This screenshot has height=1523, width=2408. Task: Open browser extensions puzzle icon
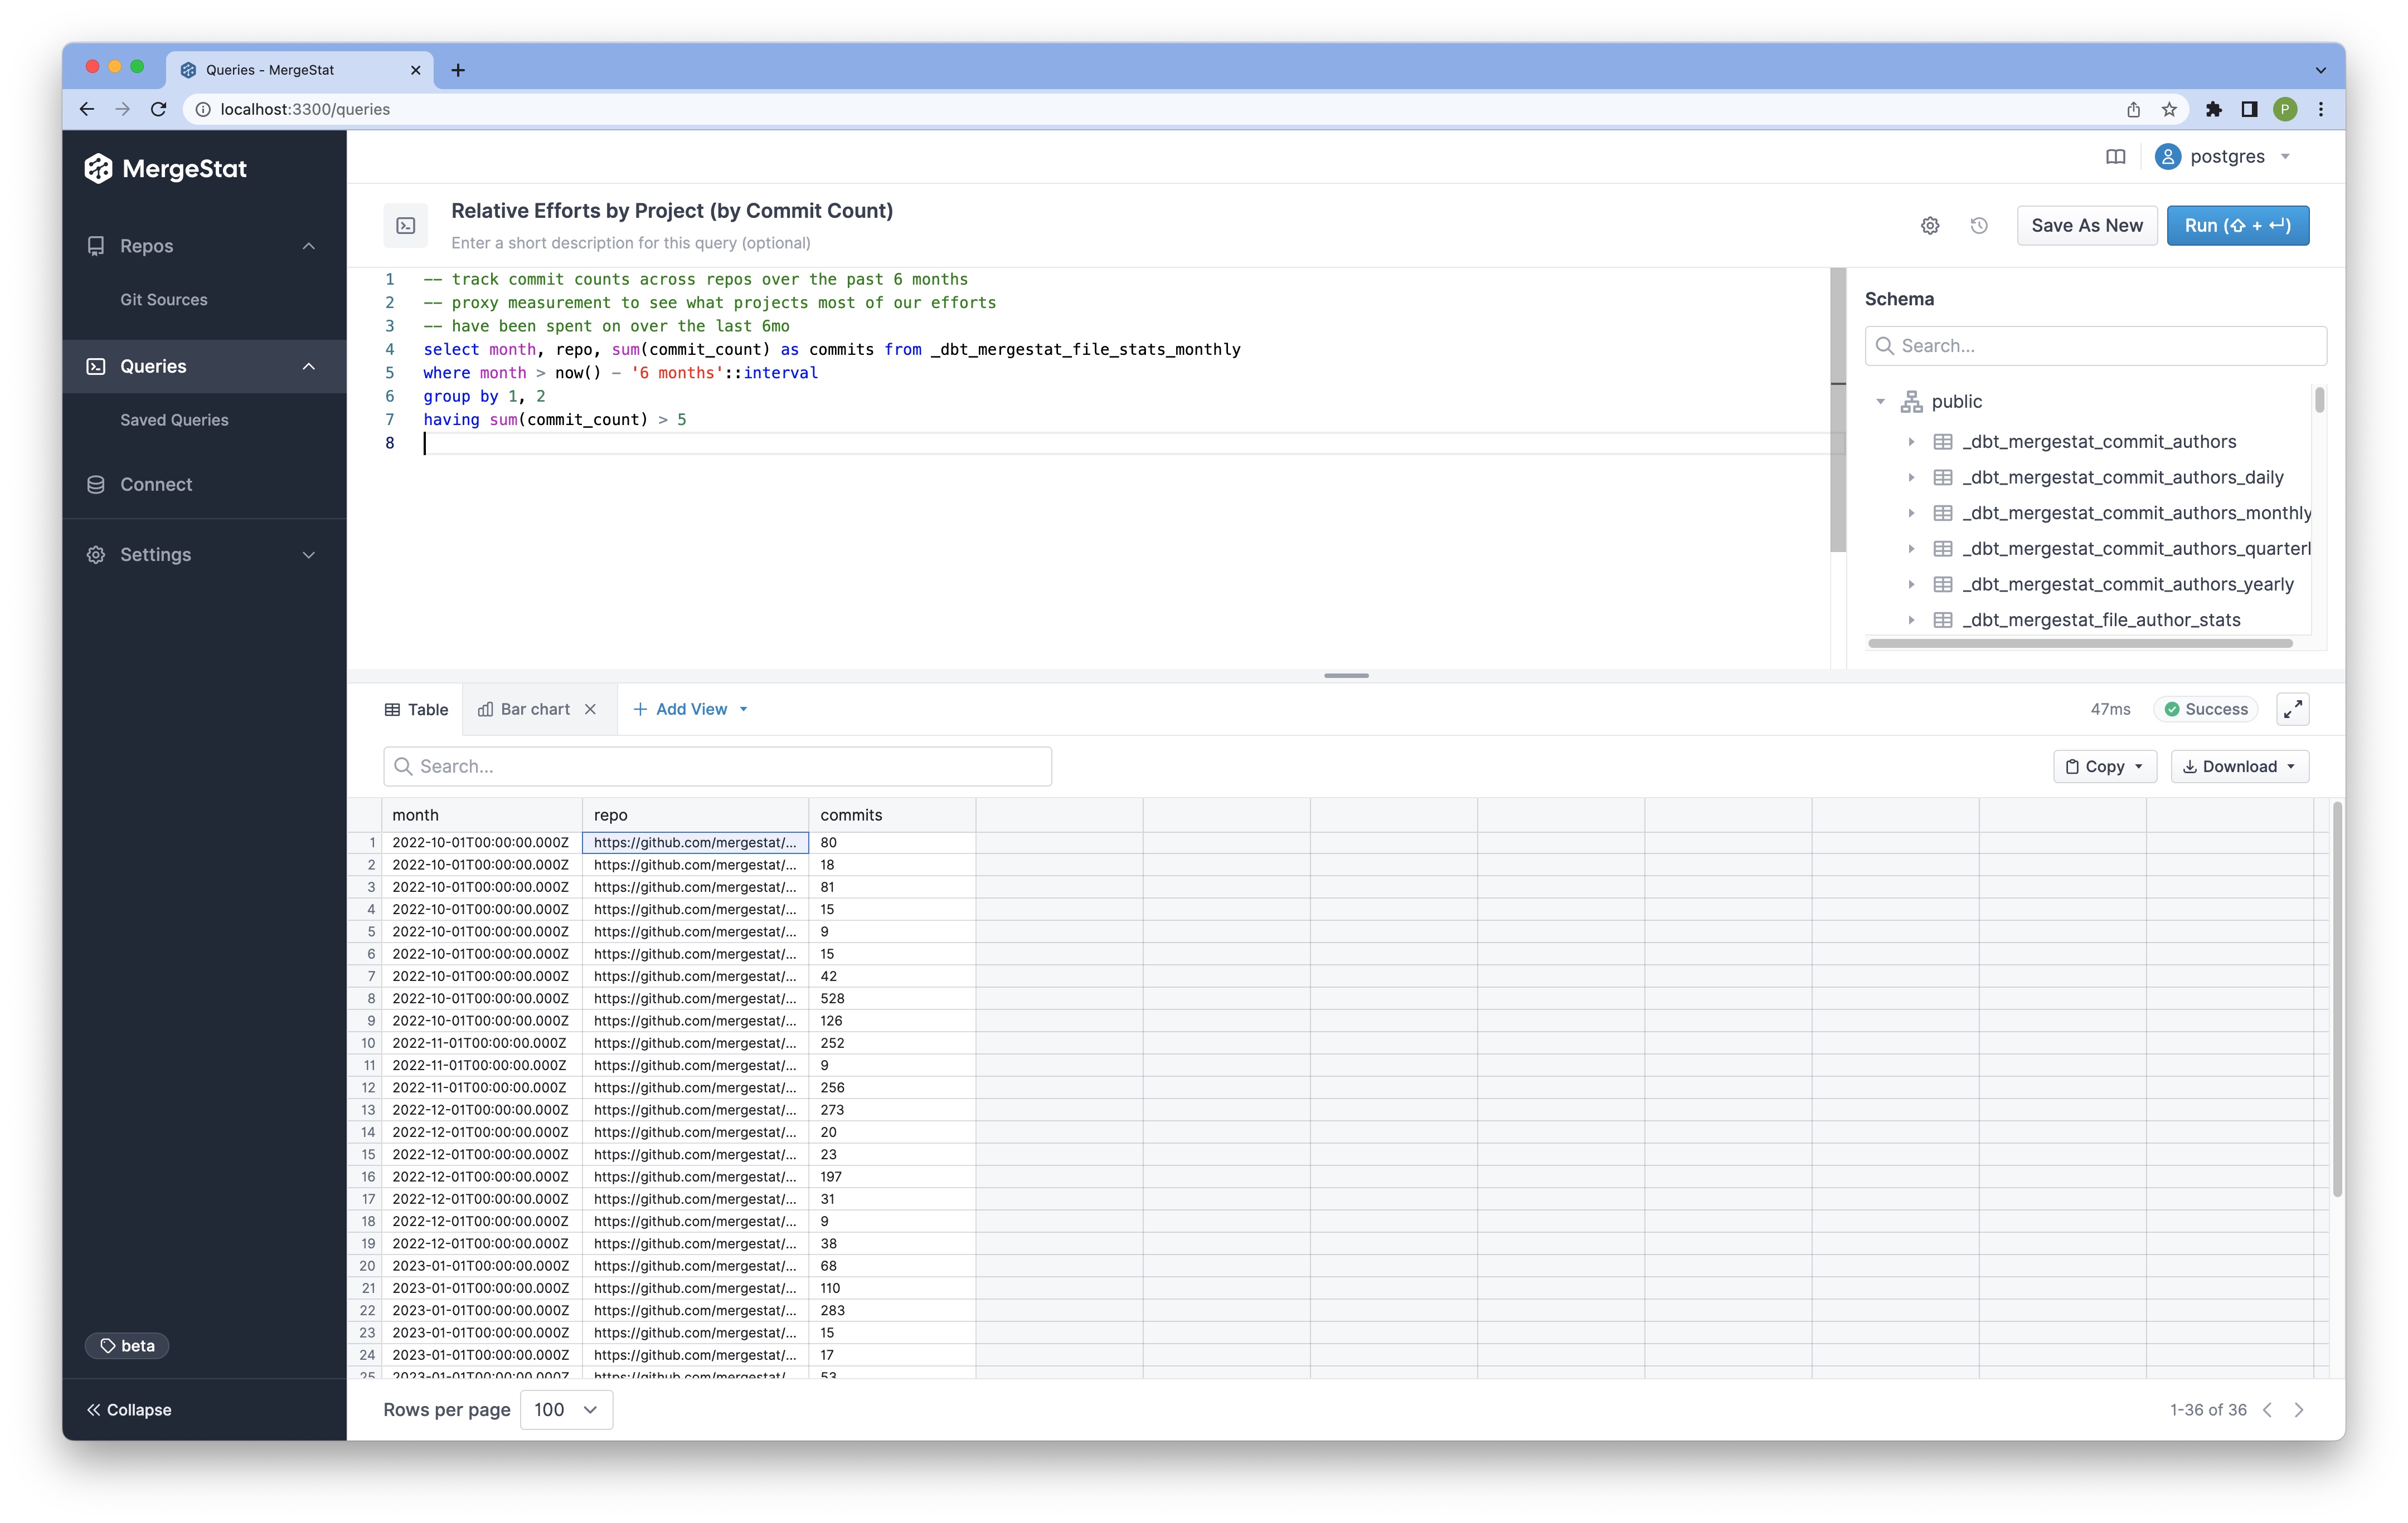coord(2214,110)
